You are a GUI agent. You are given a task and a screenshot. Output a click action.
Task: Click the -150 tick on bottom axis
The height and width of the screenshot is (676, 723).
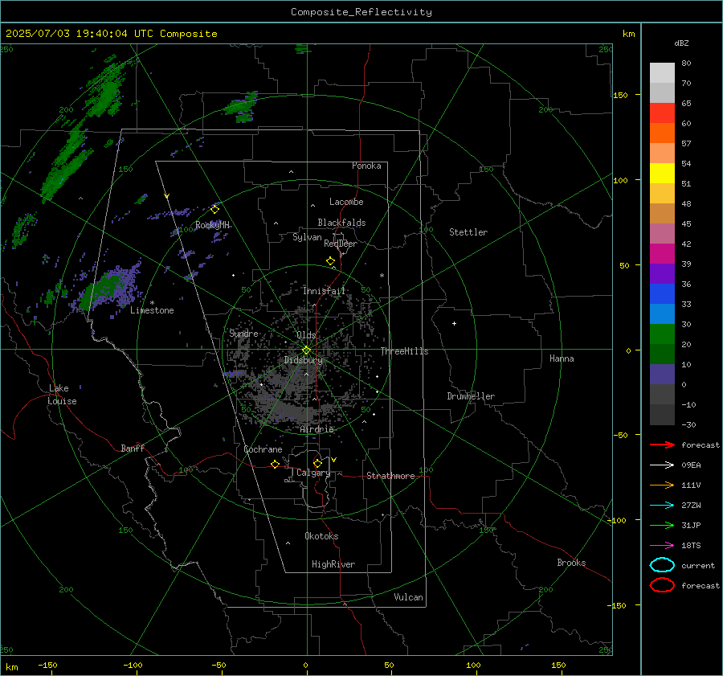[x=47, y=665]
